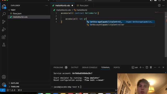Open the DEBUG CONSOLE panel tab
Viewport: 167px width, 94px height.
coord(90,67)
